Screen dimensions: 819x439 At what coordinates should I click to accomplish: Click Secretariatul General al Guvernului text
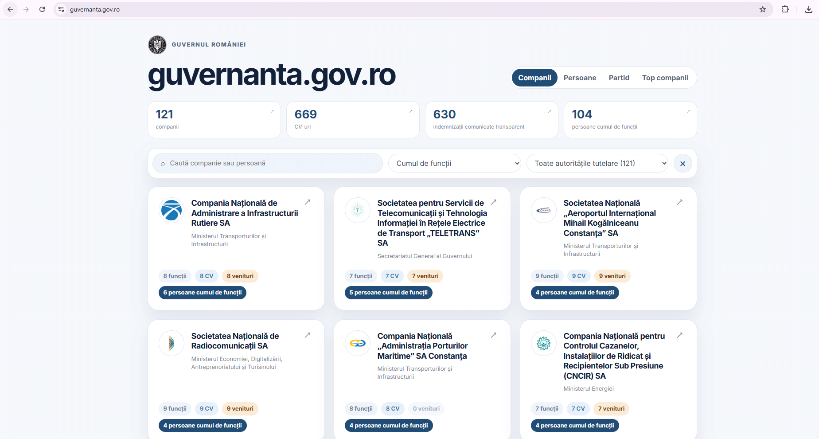(425, 256)
